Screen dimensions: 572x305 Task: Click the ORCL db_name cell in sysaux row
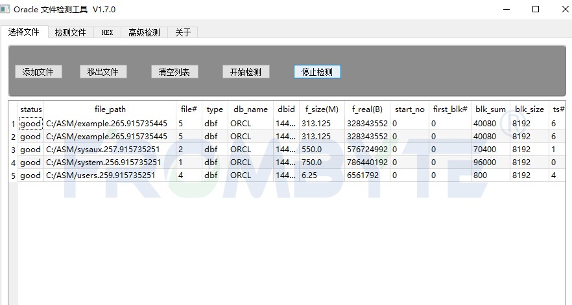[x=250, y=150]
